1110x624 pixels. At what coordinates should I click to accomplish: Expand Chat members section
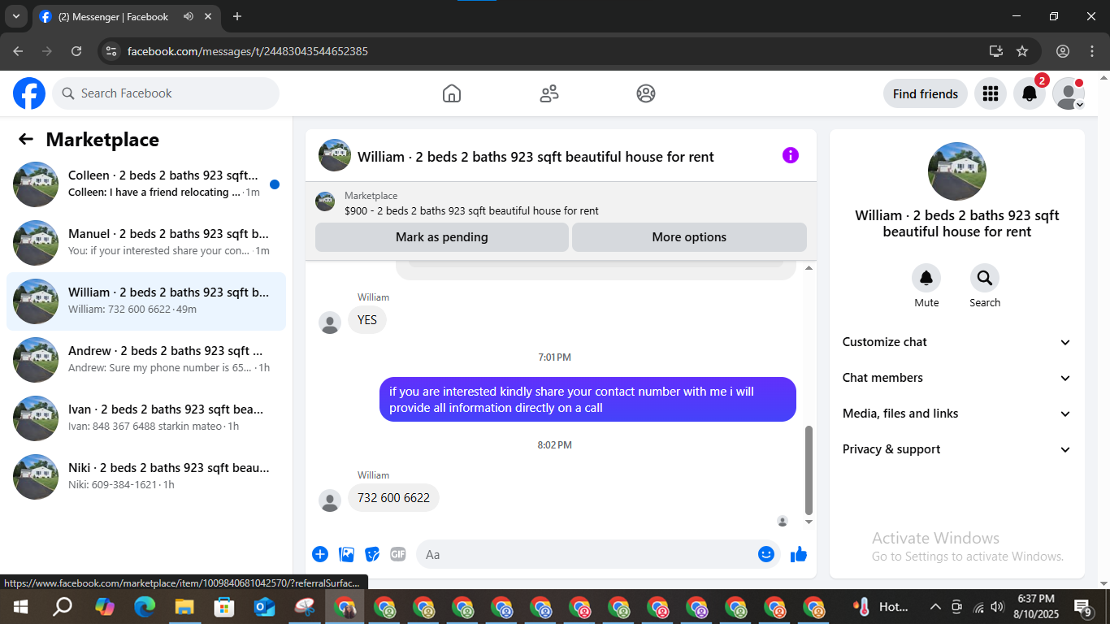tap(957, 378)
